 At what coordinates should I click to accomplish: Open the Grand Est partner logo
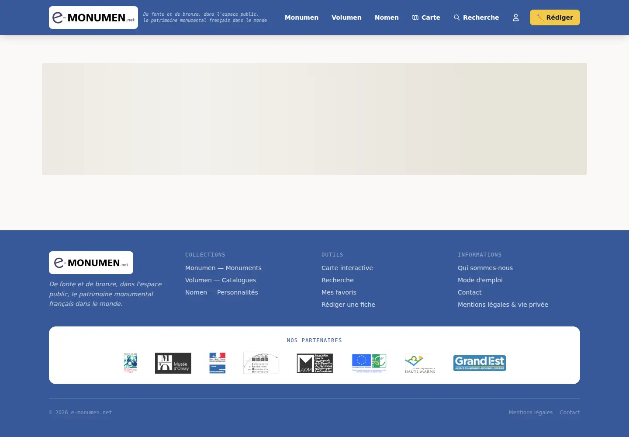[480, 363]
